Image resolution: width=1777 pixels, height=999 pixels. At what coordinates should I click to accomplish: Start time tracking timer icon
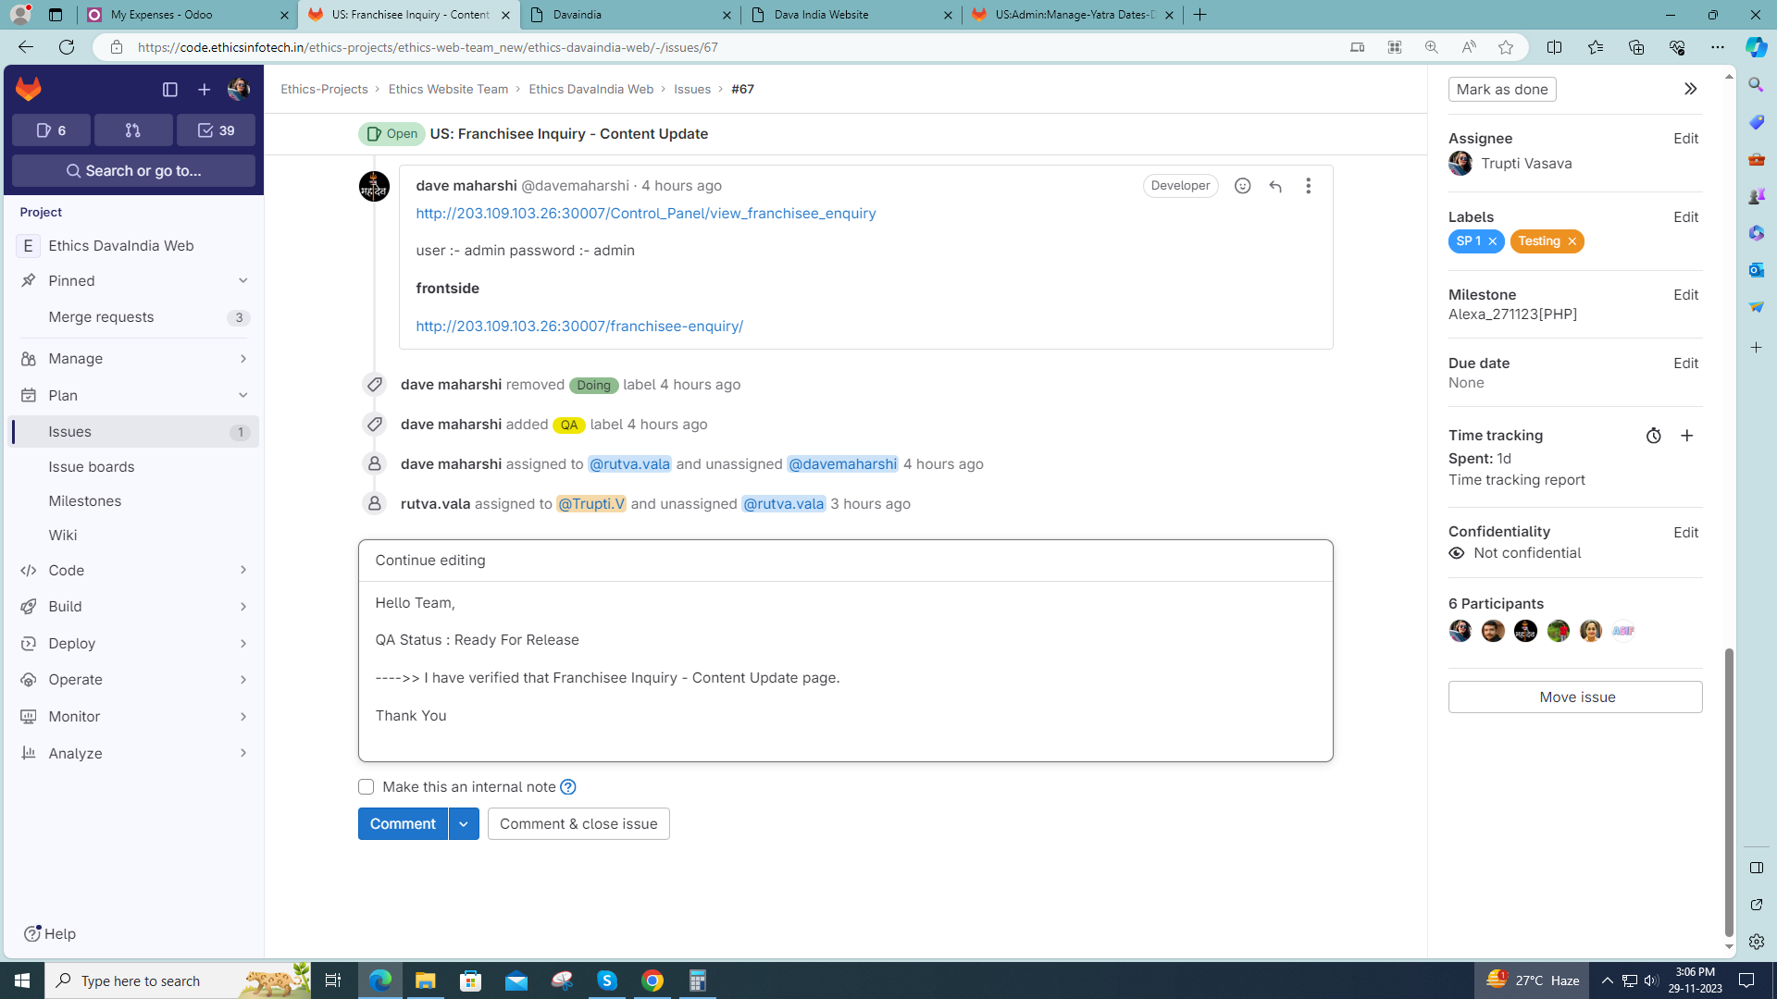point(1653,436)
